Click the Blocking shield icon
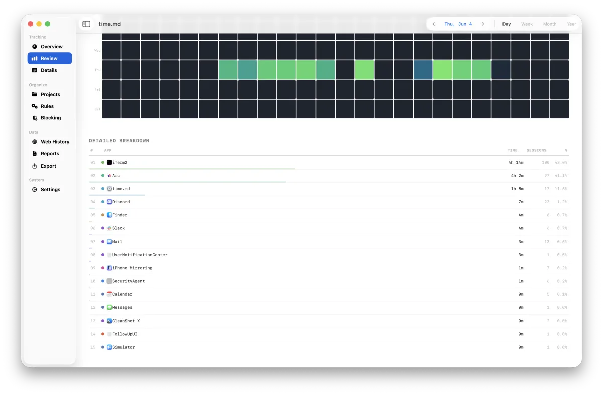This screenshot has width=603, height=395. (35, 118)
